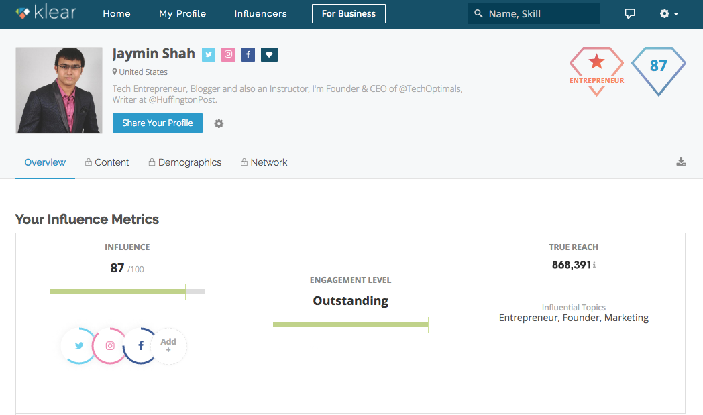This screenshot has height=415, width=703.
Task: Click the Share Your Profile button
Action: [x=158, y=123]
